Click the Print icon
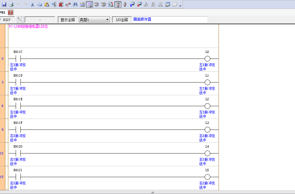The width and height of the screenshot is (295, 194). coord(11,4)
